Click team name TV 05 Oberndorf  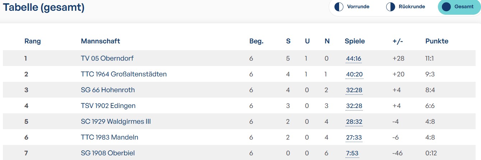(107, 58)
